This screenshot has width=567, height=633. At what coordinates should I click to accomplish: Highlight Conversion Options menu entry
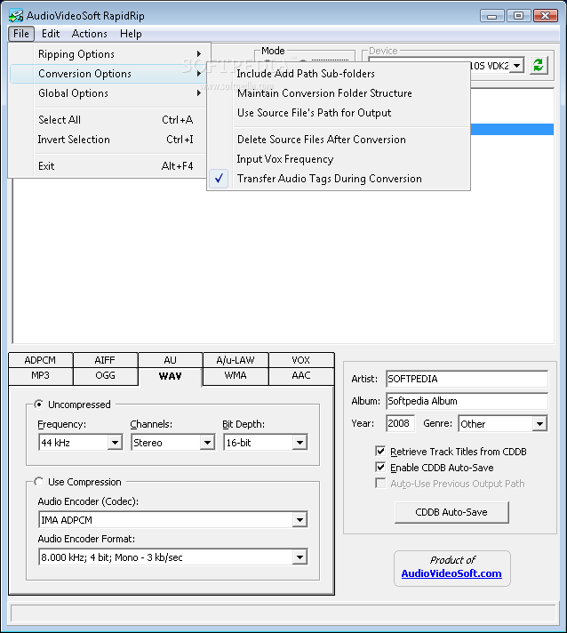click(x=109, y=74)
